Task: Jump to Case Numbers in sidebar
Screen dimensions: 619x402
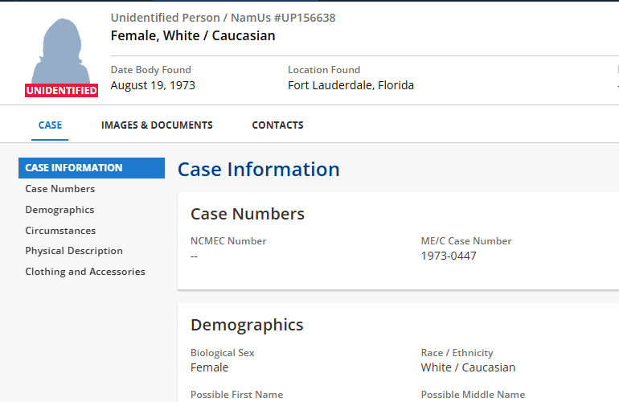Action: click(x=60, y=189)
